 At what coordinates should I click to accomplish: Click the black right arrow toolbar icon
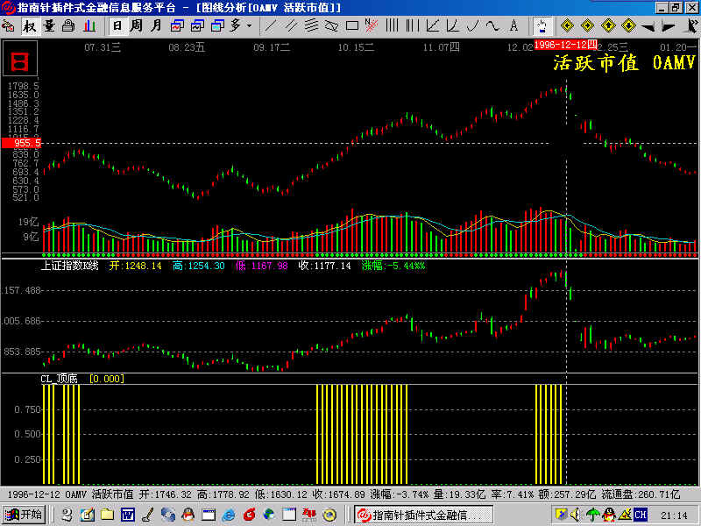point(669,27)
